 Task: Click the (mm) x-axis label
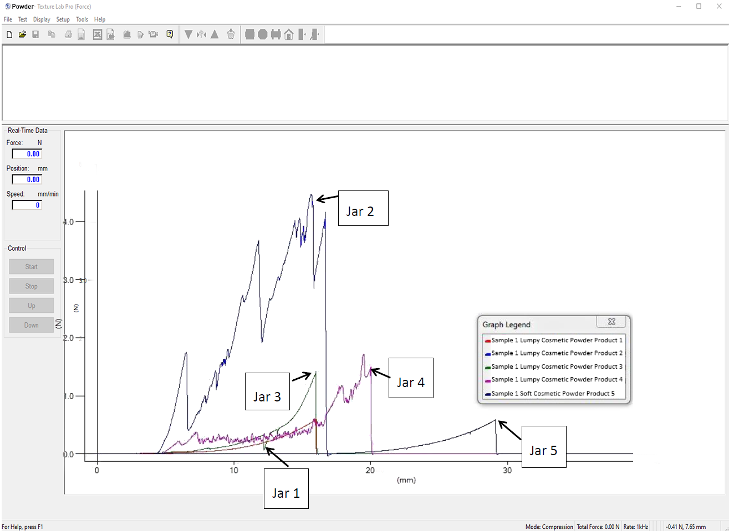point(406,480)
